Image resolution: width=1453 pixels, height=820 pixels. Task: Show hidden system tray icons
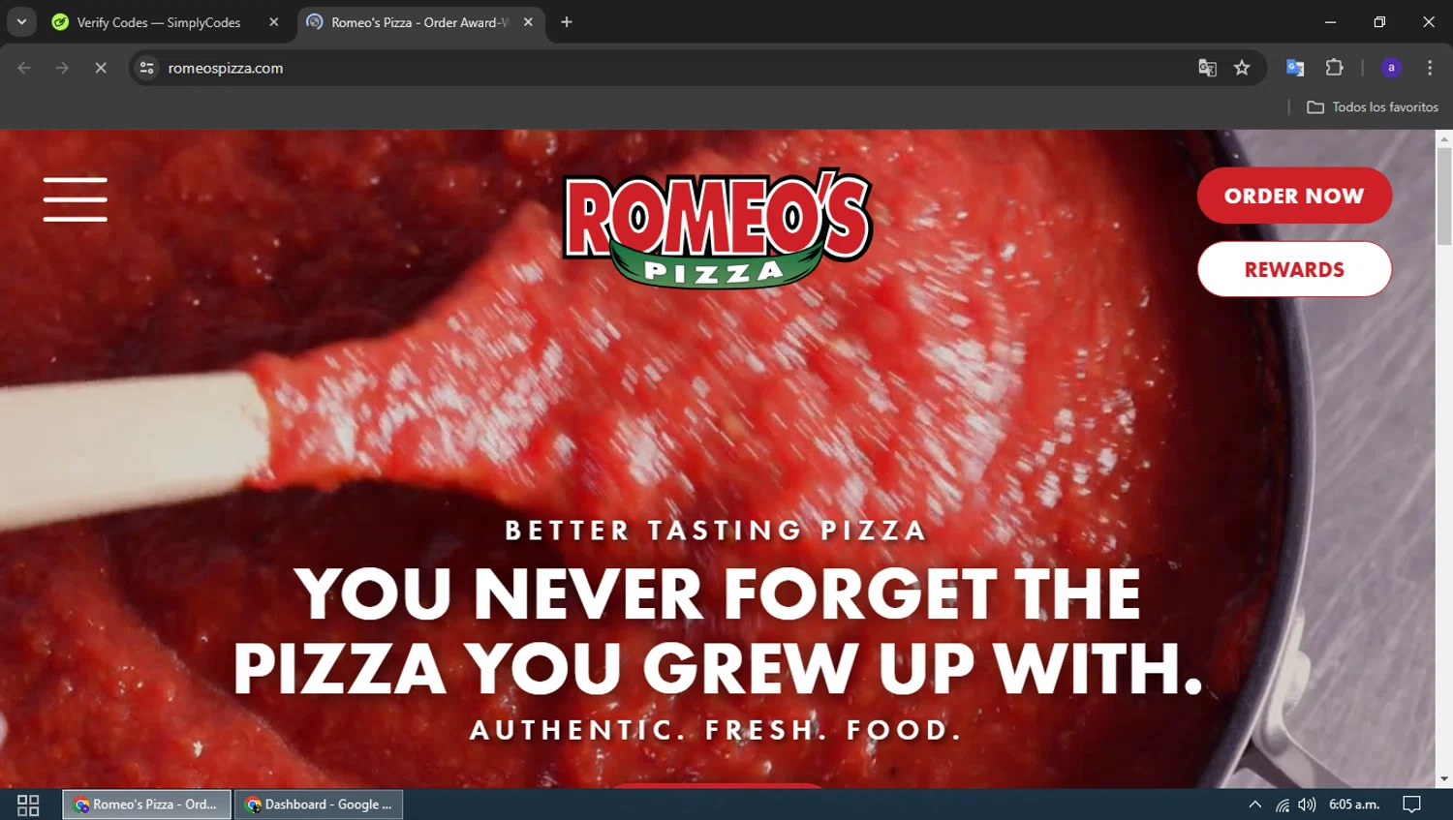1254,805
